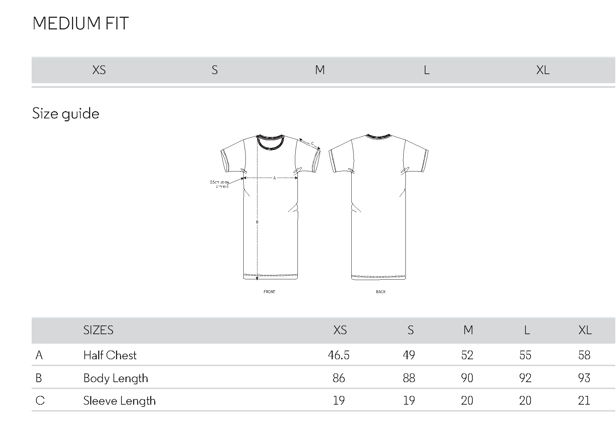Click the SIZES table header
Viewport: 616px width, 429px height.
tap(98, 330)
